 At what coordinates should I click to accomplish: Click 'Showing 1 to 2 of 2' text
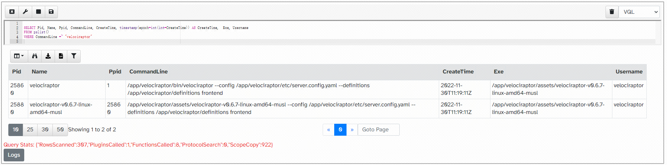[x=92, y=130]
